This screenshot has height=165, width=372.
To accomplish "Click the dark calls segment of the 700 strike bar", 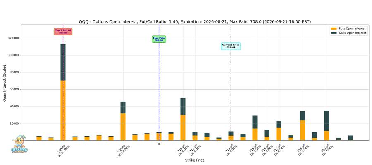I will click(63, 62).
